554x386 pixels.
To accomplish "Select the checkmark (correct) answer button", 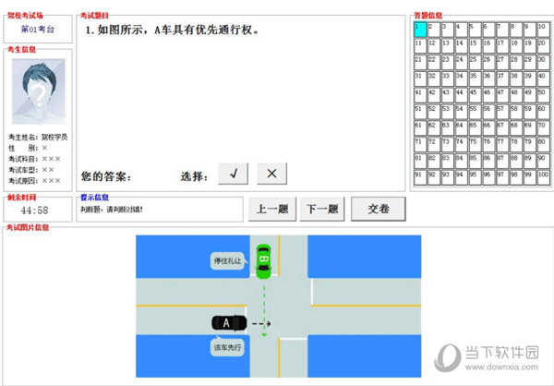I will click(x=233, y=175).
